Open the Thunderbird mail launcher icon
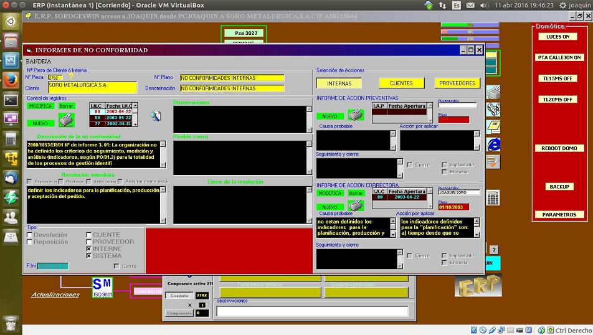 tap(11, 179)
